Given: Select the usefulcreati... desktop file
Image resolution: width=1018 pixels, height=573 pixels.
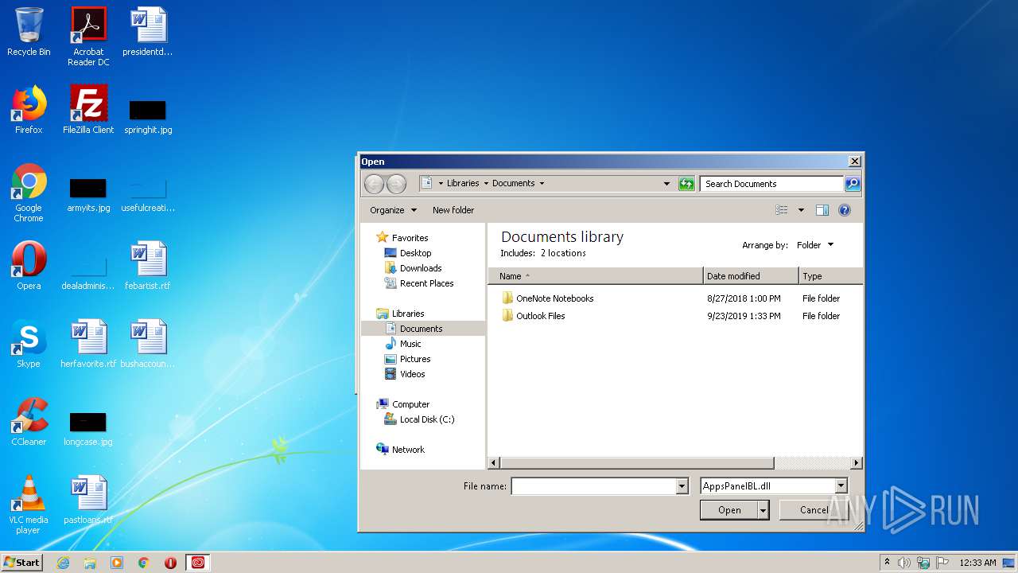Looking at the screenshot, I should [x=148, y=195].
